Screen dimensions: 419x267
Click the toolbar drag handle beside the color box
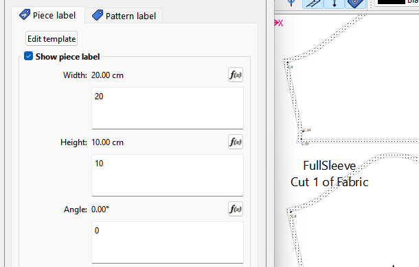pos(371,4)
